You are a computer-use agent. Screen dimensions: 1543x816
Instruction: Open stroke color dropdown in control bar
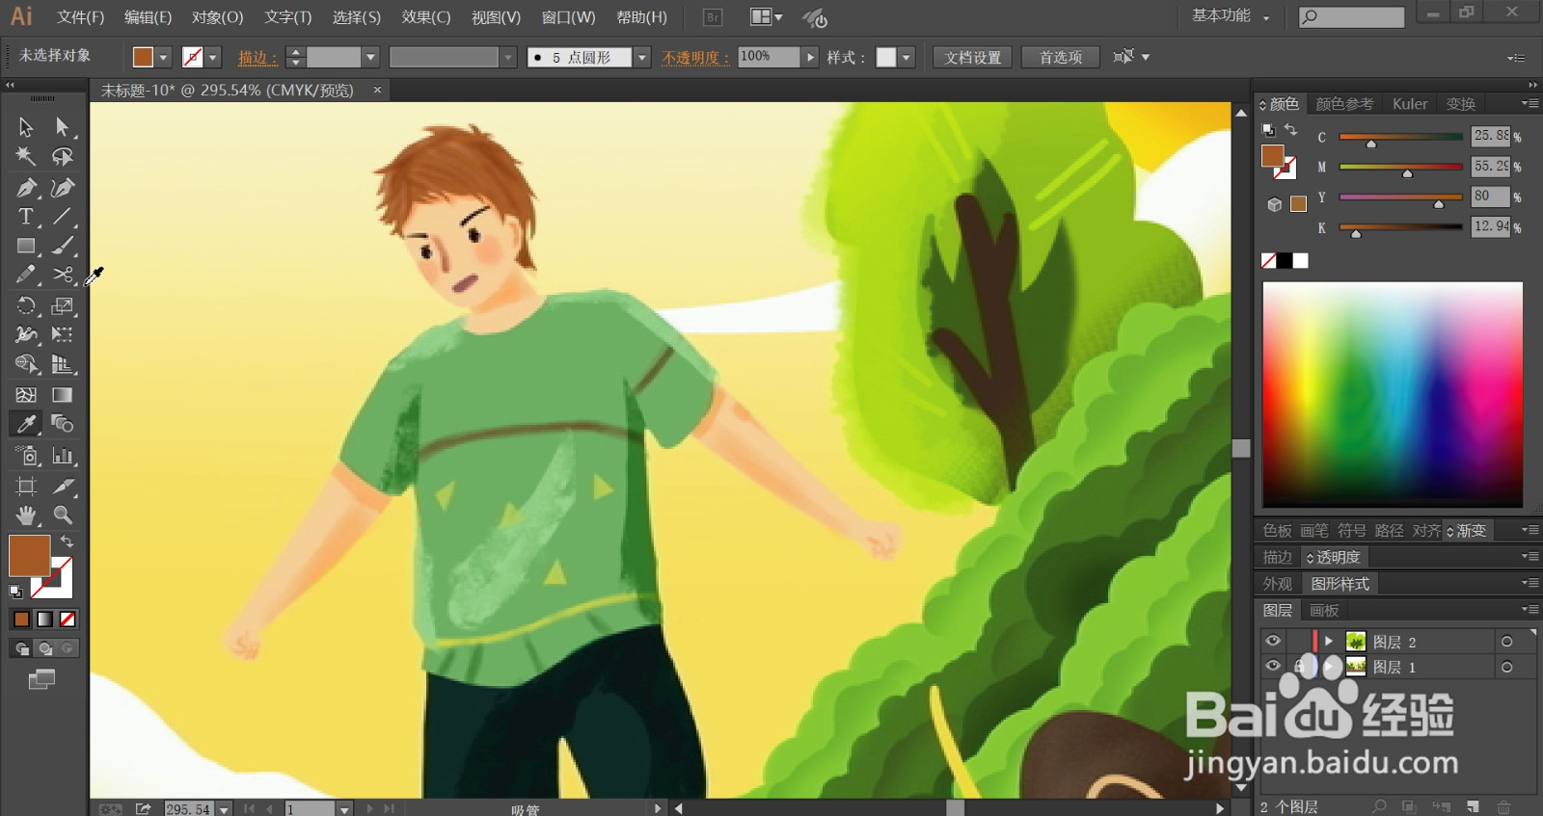[x=214, y=58]
